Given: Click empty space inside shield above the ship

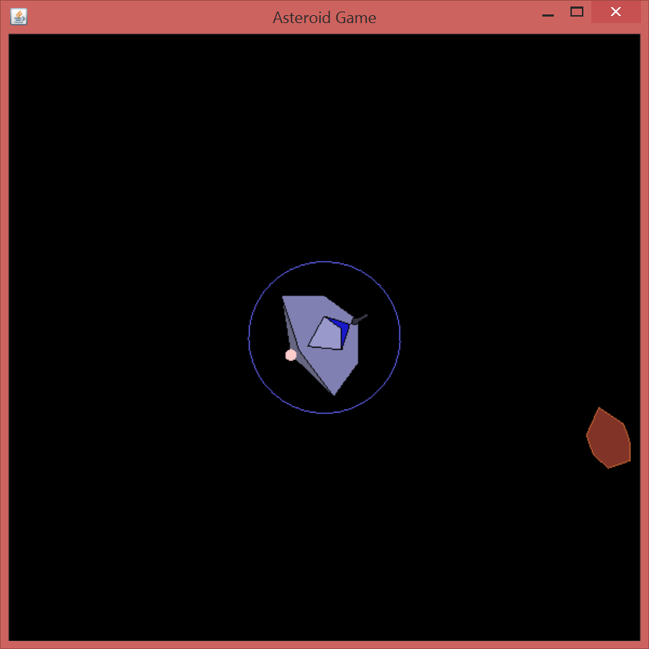Looking at the screenshot, I should 324,279.
